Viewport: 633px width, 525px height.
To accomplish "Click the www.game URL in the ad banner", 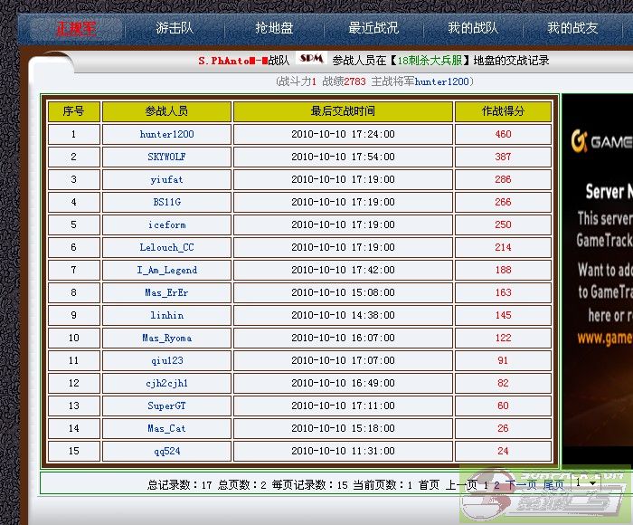I will tap(604, 338).
